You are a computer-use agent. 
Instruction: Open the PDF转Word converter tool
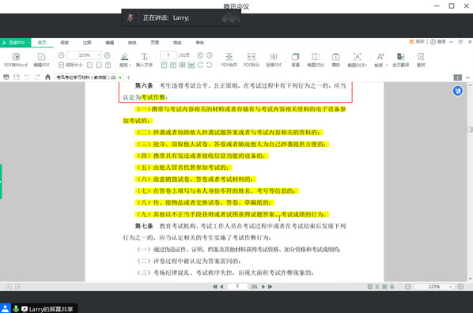(x=15, y=60)
